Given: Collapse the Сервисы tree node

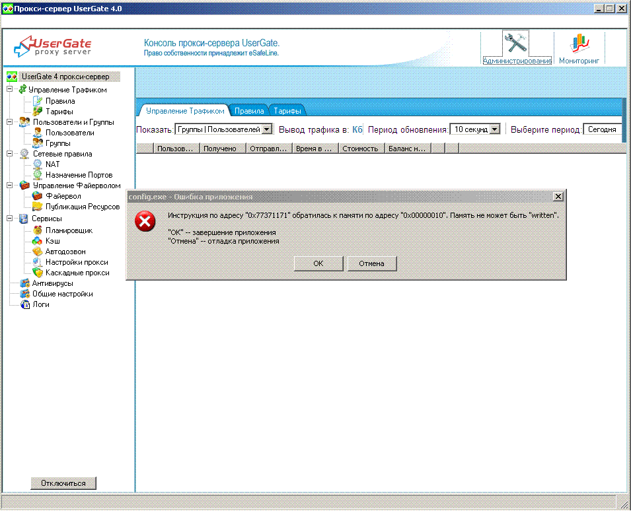Looking at the screenshot, I should tap(10, 219).
